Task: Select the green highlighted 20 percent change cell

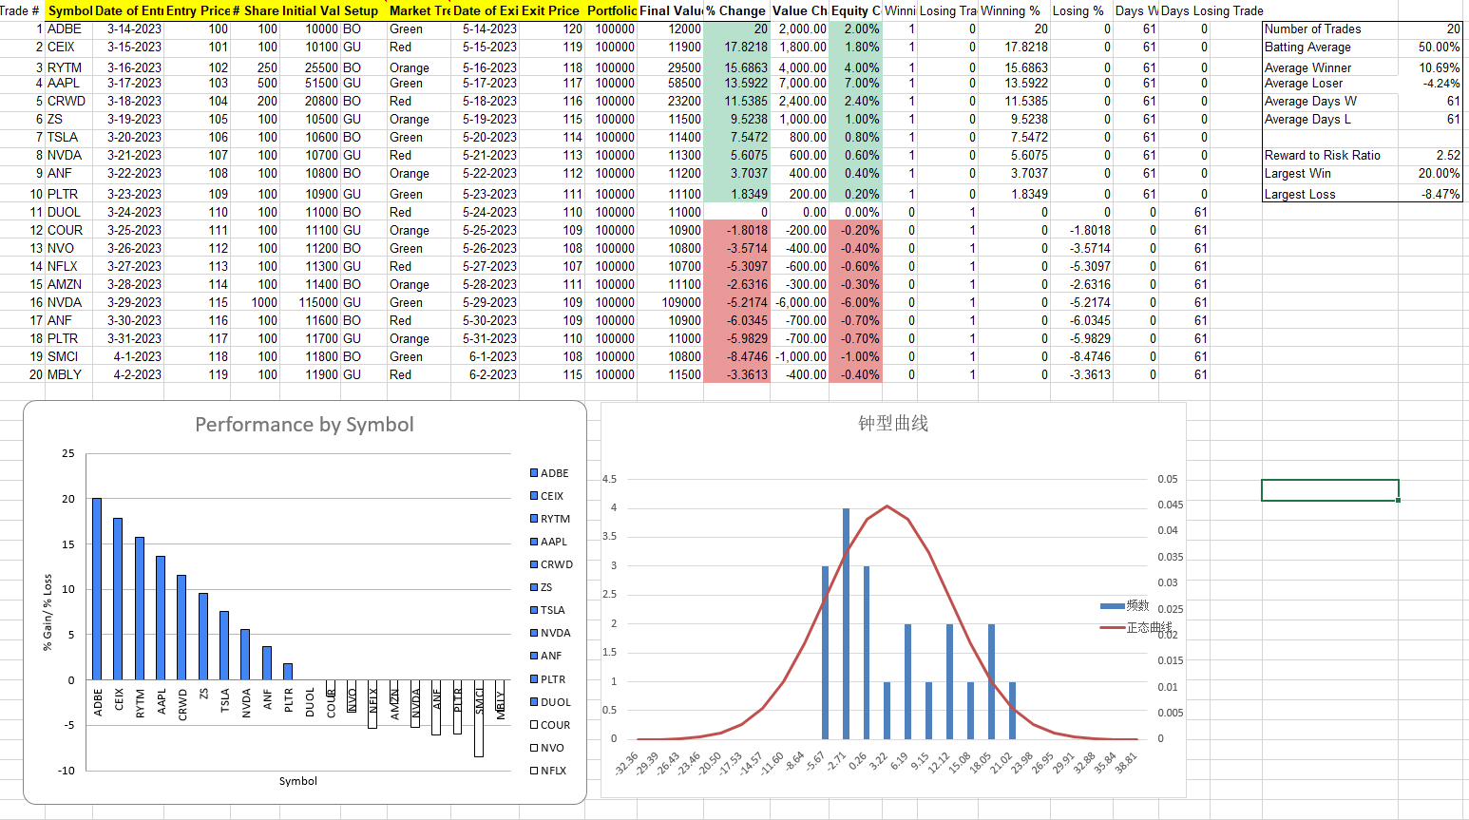Action: coord(736,29)
